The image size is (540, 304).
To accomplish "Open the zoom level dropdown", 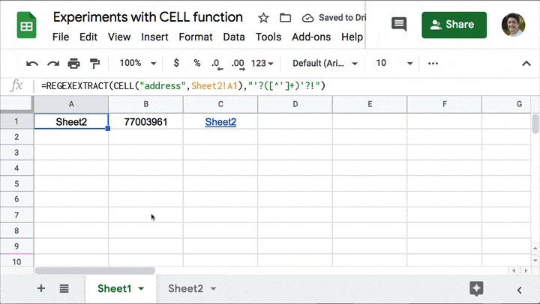I will tap(138, 64).
